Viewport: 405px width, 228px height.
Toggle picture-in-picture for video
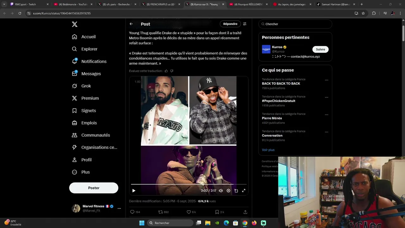click(x=236, y=191)
